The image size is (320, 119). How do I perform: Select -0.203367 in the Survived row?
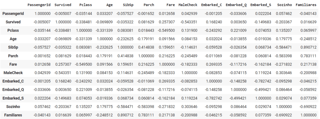[x=283, y=22]
